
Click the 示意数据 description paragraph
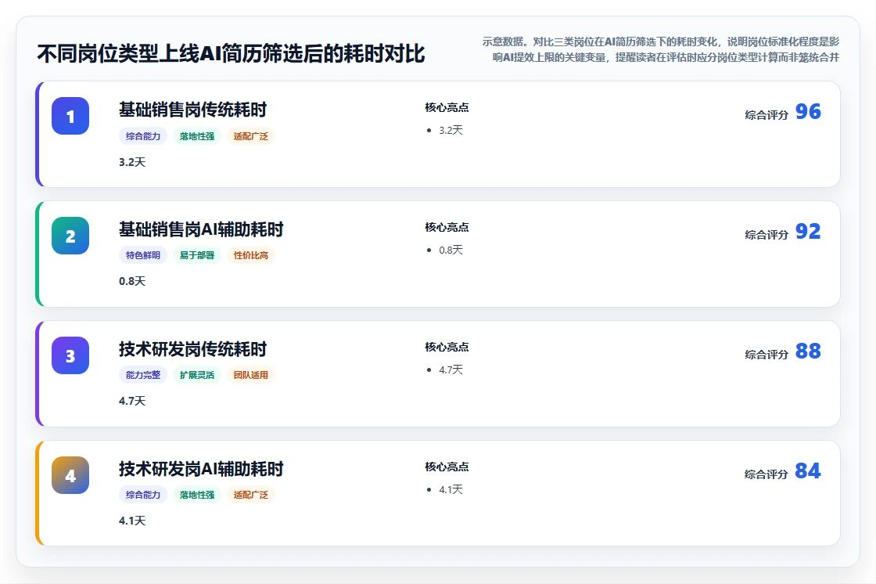(x=661, y=49)
